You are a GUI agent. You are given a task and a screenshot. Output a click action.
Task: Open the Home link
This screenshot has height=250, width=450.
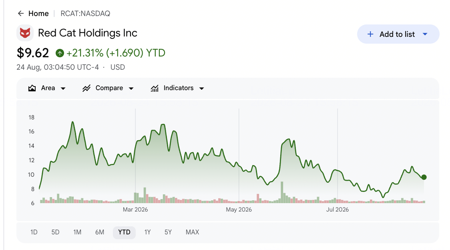coord(38,14)
